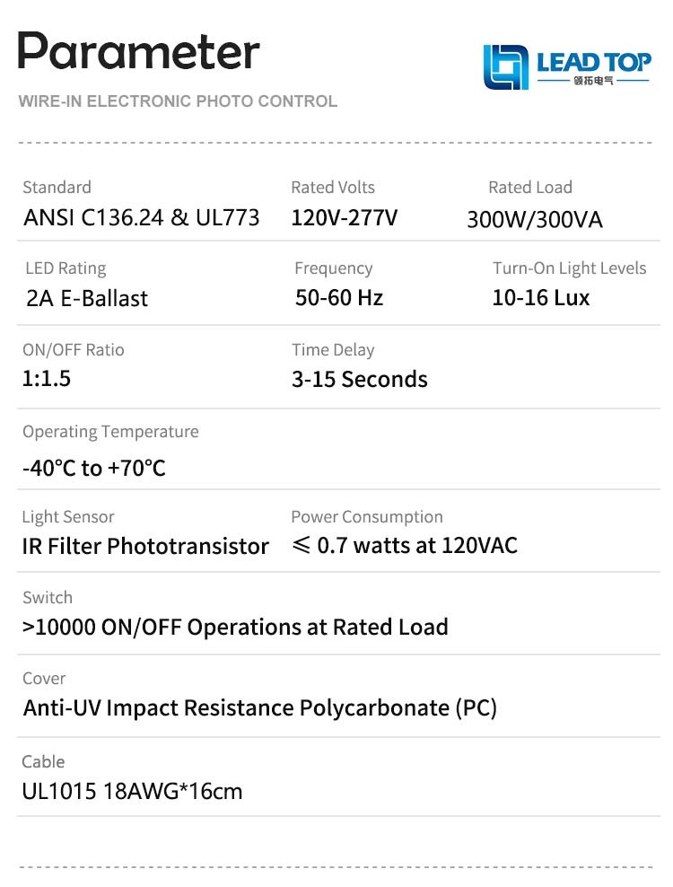
Task: Select the 0.7 watts at 120VAC value
Action: pos(405,545)
